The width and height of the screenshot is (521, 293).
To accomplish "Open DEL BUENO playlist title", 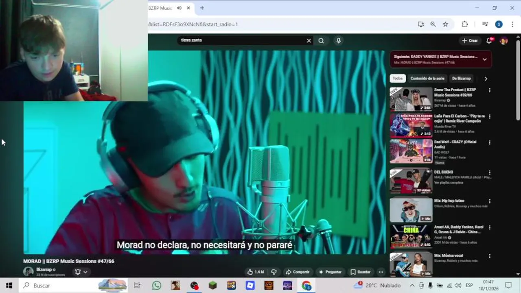I will (x=443, y=172).
